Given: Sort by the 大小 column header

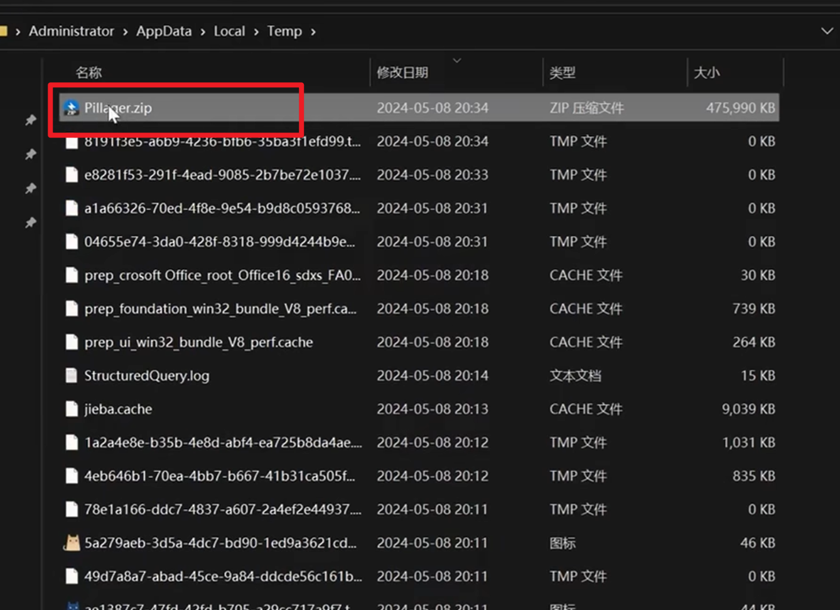Looking at the screenshot, I should [x=706, y=72].
